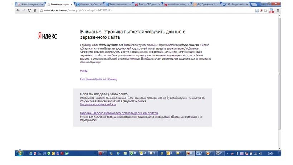The width and height of the screenshot is (293, 165).
Task: Switch to the 'monolitsro.ru' tab
Action: pos(177,4)
